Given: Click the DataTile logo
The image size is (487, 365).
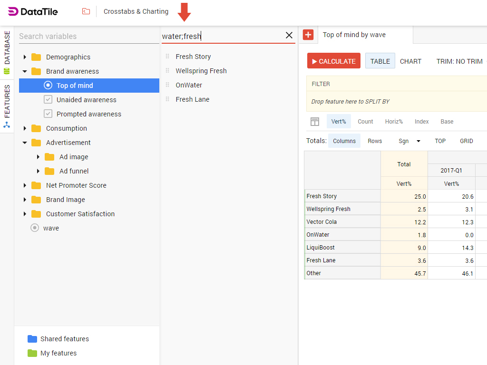Looking at the screenshot, I should tap(33, 11).
